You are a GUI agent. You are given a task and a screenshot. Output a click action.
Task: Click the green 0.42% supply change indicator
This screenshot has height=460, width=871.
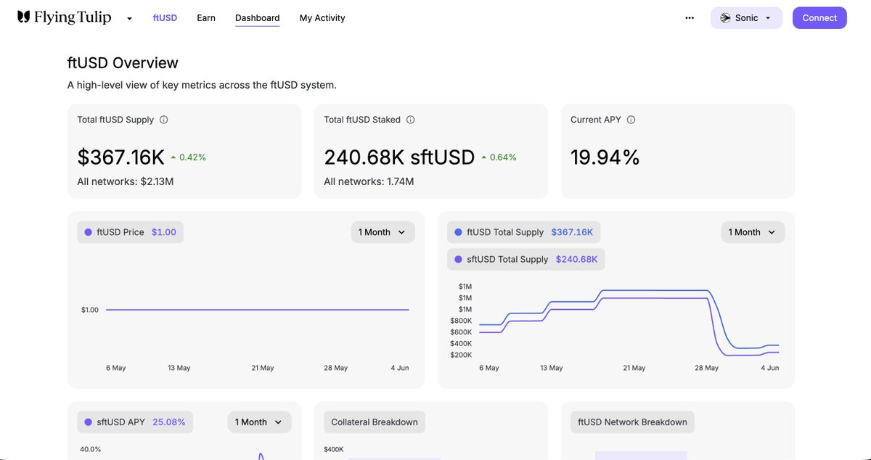click(189, 157)
